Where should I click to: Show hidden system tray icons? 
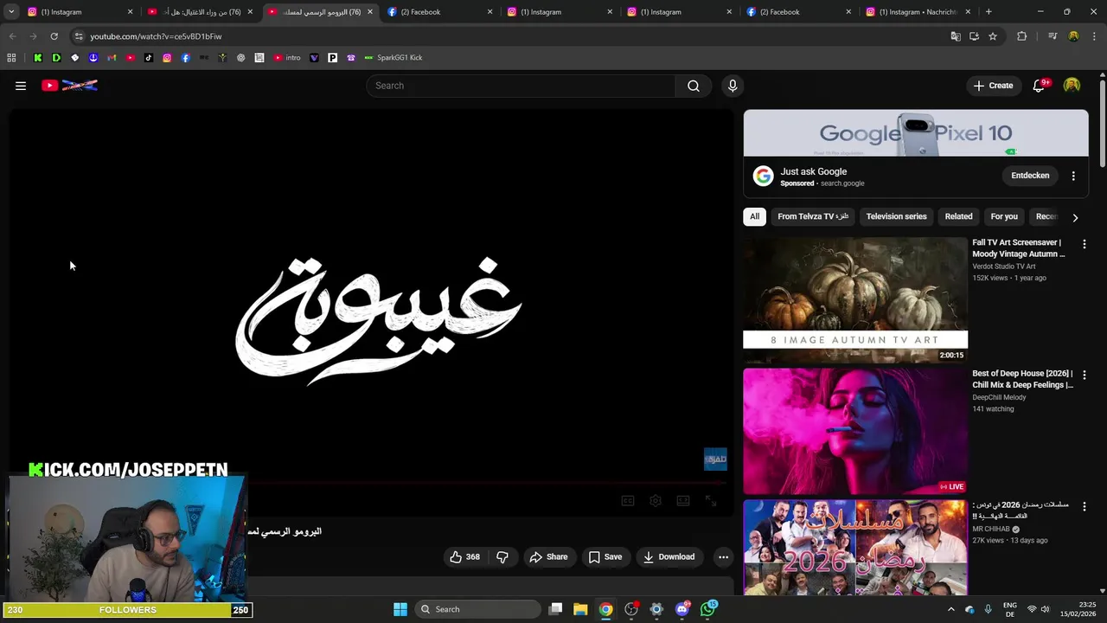(x=950, y=609)
